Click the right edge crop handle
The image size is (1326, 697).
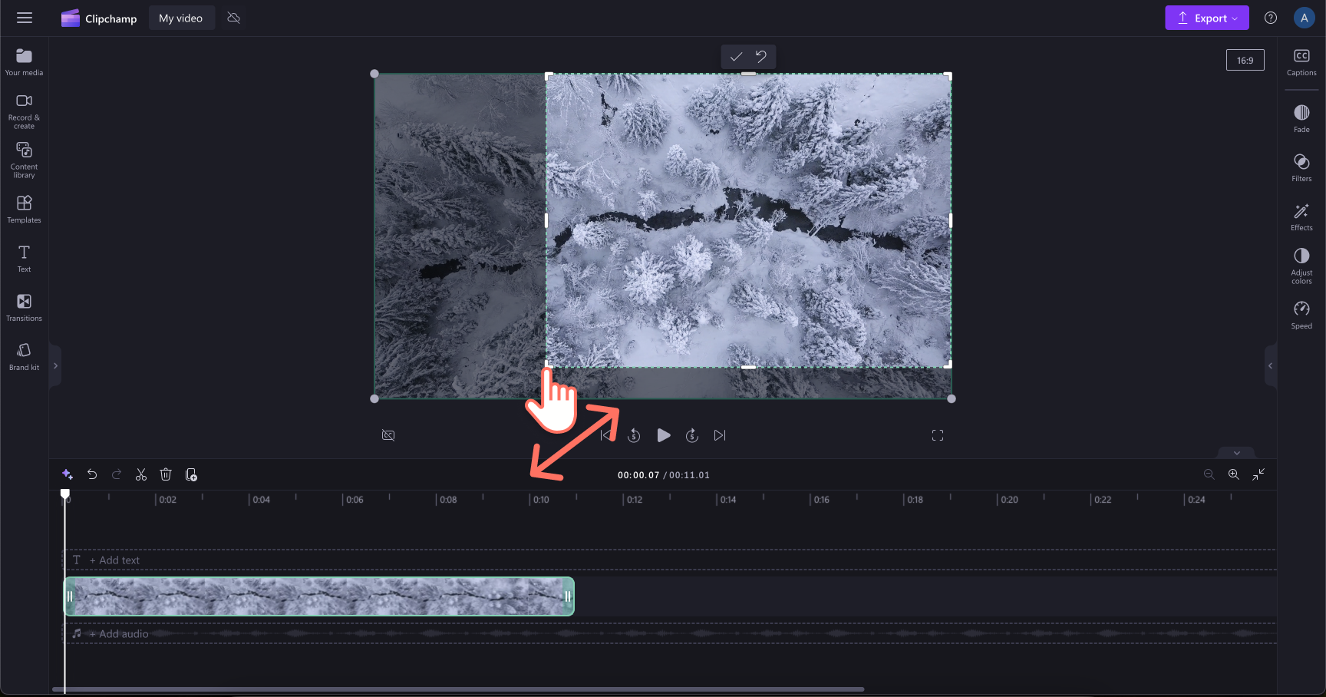(951, 220)
